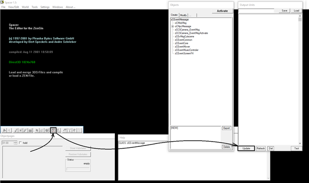The width and height of the screenshot is (309, 183).
Task: Click the Store Vobstates button
Action: [78, 148]
